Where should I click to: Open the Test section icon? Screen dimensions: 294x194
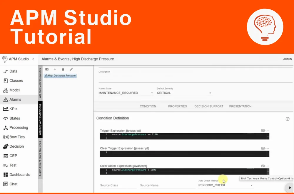(6, 165)
